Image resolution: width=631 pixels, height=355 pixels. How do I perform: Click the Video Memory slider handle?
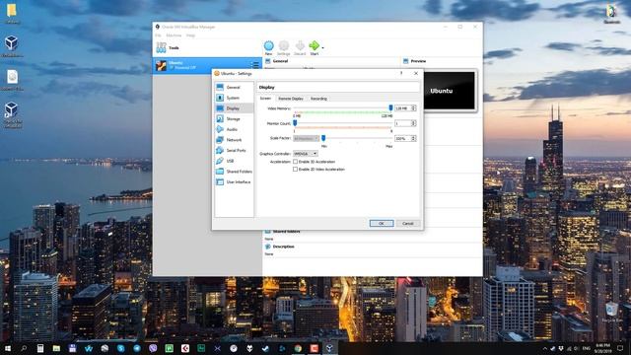390,107
